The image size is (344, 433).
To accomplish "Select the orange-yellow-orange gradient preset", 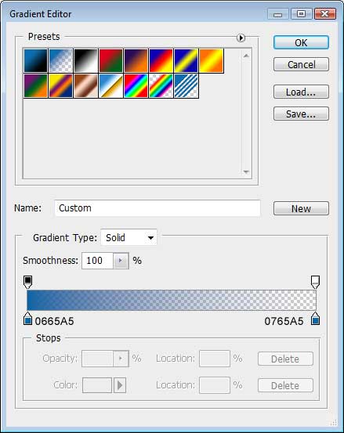I will [x=212, y=61].
